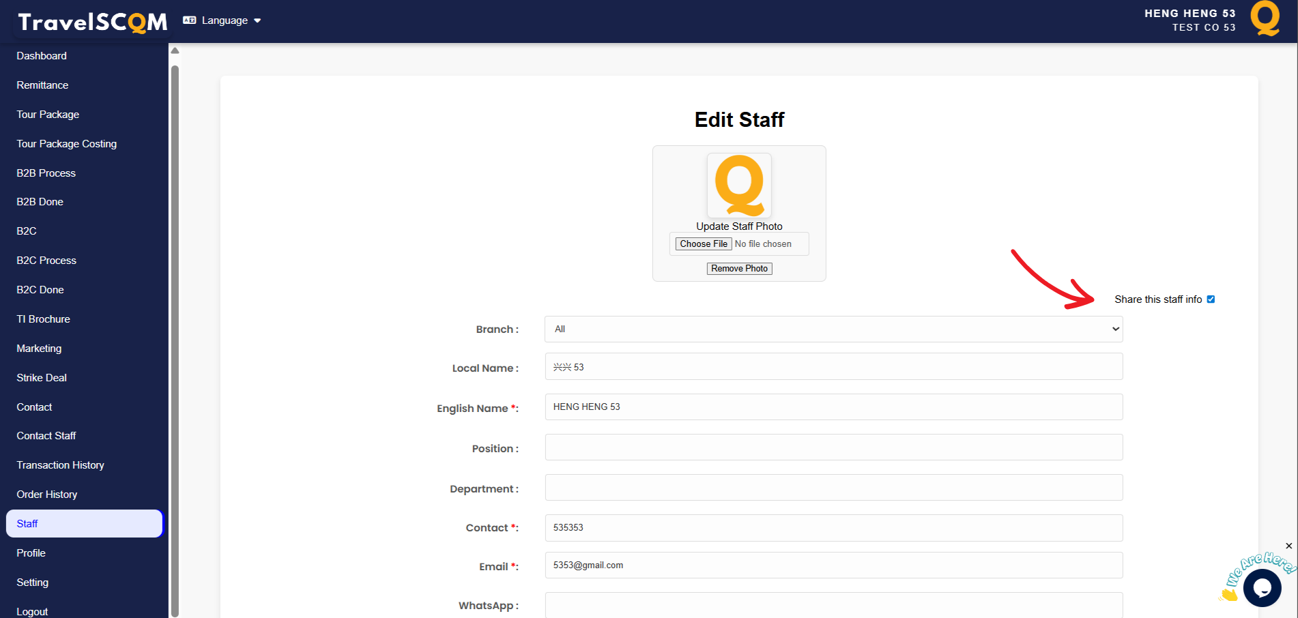Viewport: 1298px width, 618px height.
Task: Click the staff photo thumbnail
Action: (x=739, y=185)
